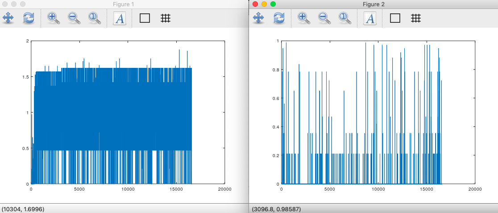Activate zoom in tool in Figure 1
498x213 pixels.
tap(54, 18)
